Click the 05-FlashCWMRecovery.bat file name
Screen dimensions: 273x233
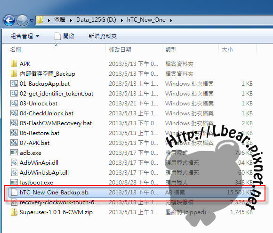(56, 123)
